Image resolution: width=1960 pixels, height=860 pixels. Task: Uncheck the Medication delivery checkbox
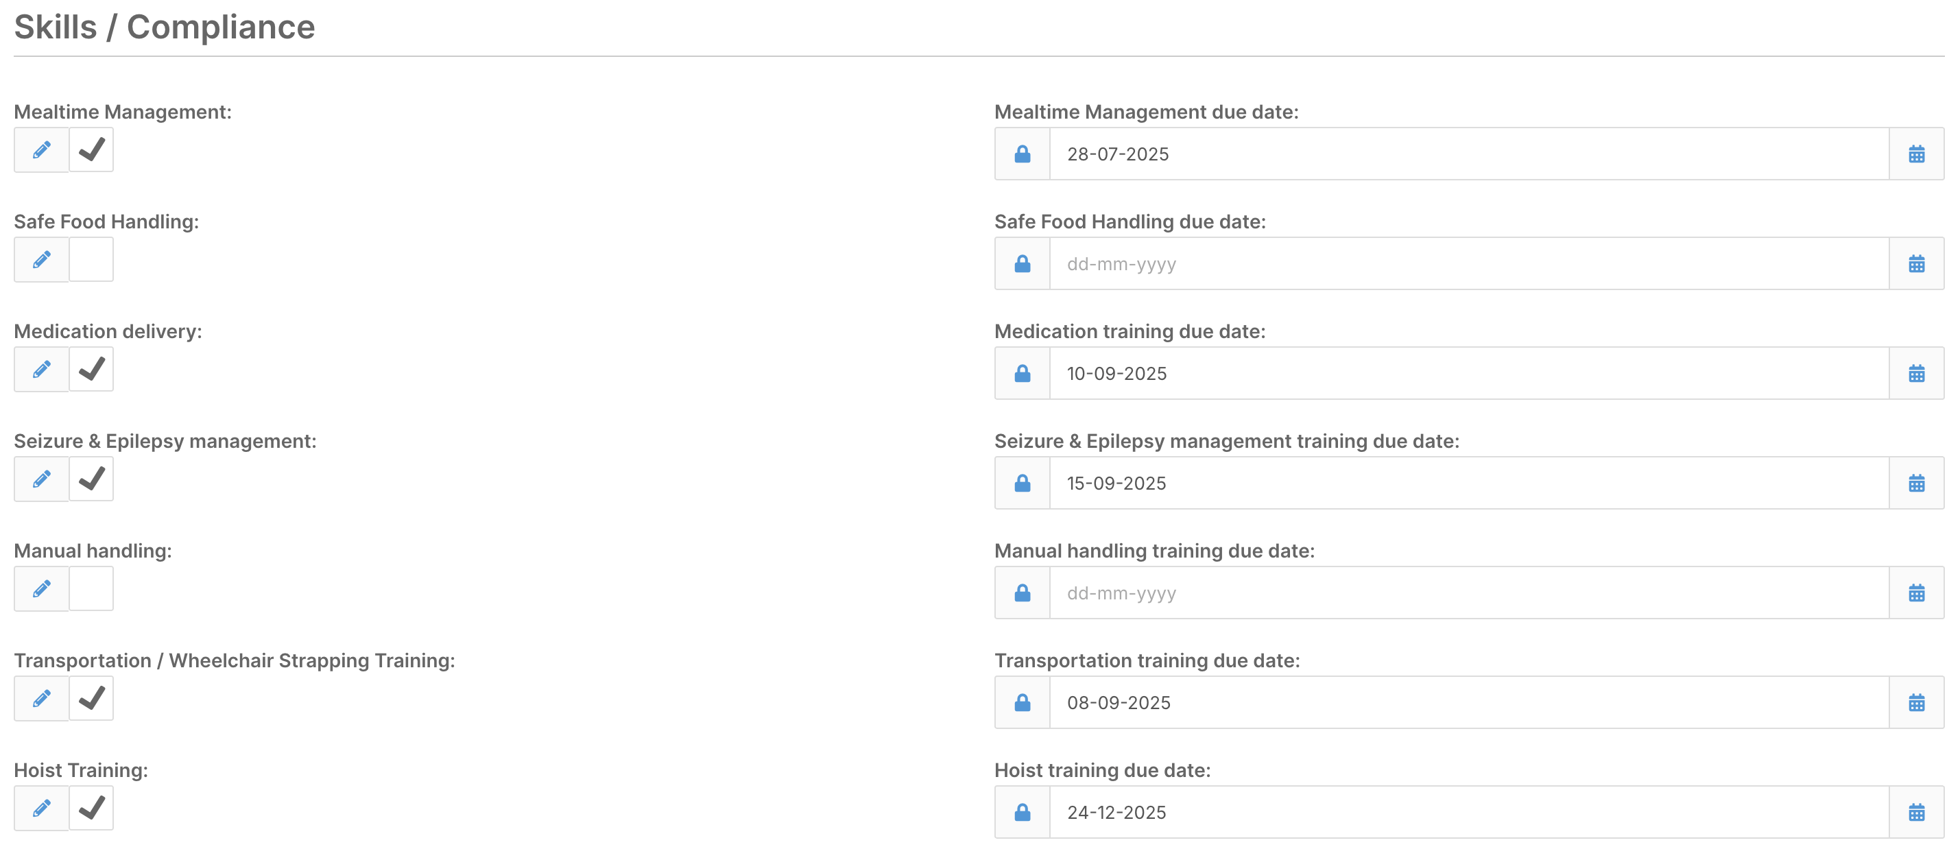click(91, 369)
